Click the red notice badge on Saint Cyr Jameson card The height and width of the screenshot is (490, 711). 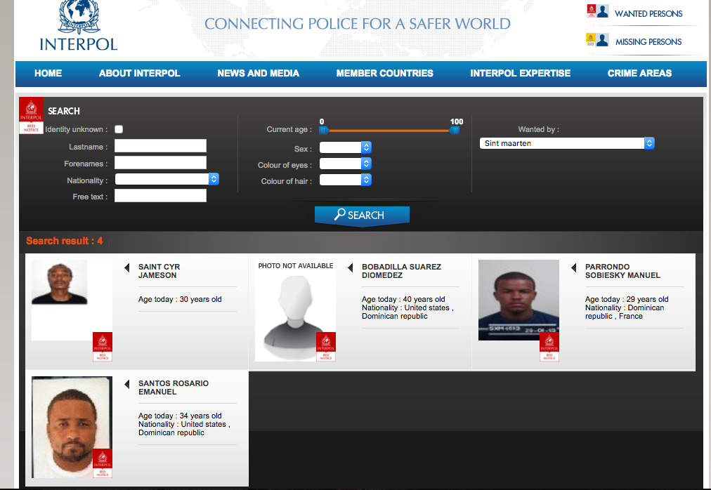point(103,347)
